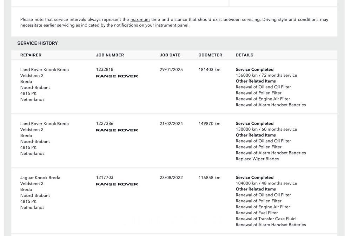Click the underlined word "maximum"
This screenshot has width=351, height=236.
point(140,20)
